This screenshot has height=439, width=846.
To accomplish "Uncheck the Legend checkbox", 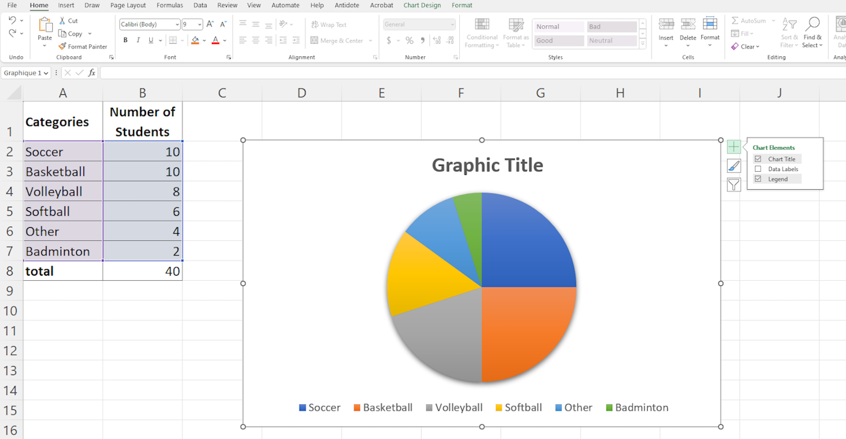I will (758, 179).
